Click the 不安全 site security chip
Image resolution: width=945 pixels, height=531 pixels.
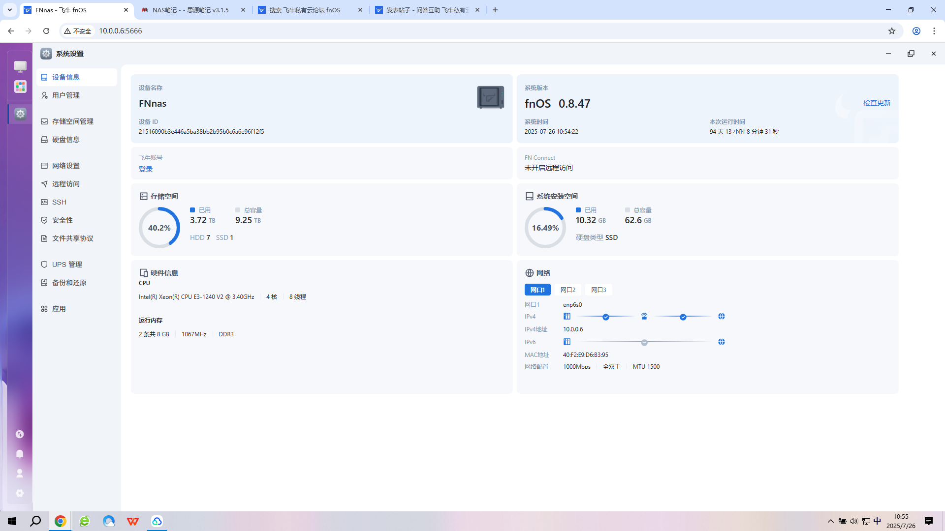tap(78, 31)
